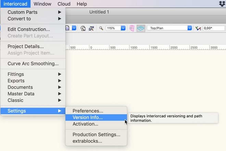Open the 115% zoom dropdown
The image size is (226, 151).
click(123, 28)
